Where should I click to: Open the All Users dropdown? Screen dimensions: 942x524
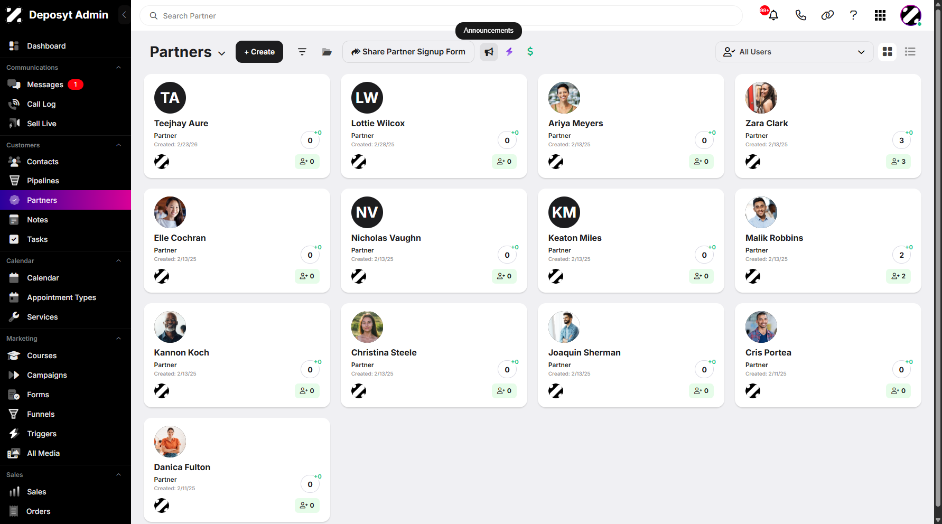[794, 52]
